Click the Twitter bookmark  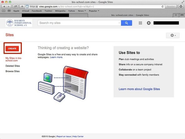point(48,11)
